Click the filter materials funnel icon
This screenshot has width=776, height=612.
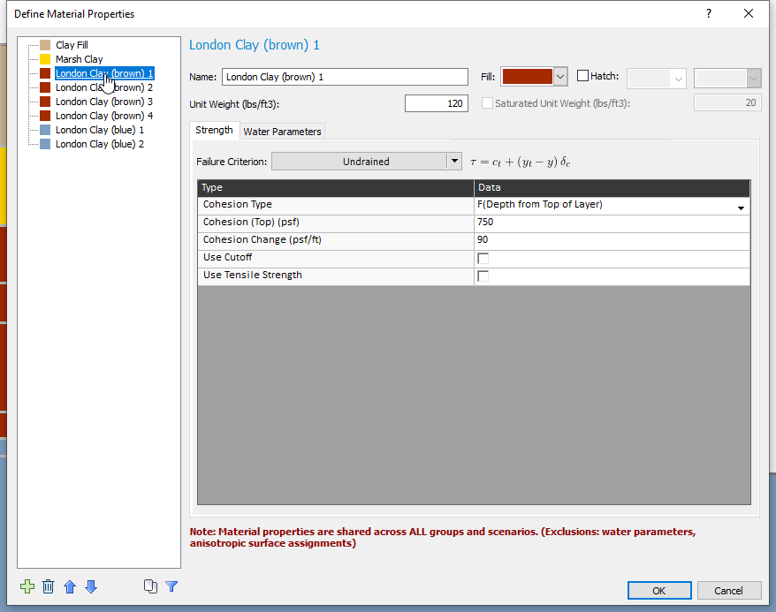(x=171, y=586)
